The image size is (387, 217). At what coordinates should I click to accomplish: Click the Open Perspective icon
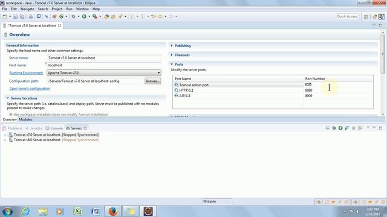point(366,16)
